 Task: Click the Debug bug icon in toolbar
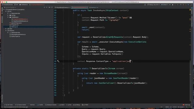[x=172, y=5]
